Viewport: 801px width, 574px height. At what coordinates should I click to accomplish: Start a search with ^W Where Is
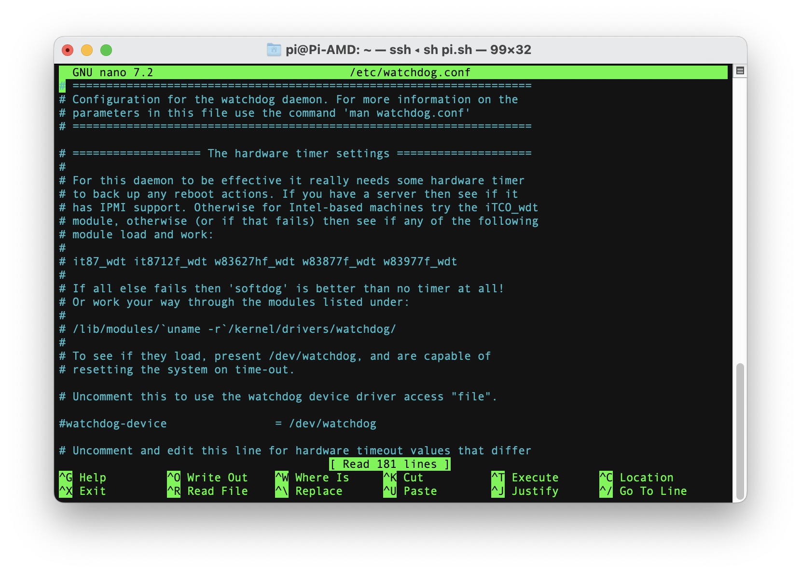coord(314,478)
